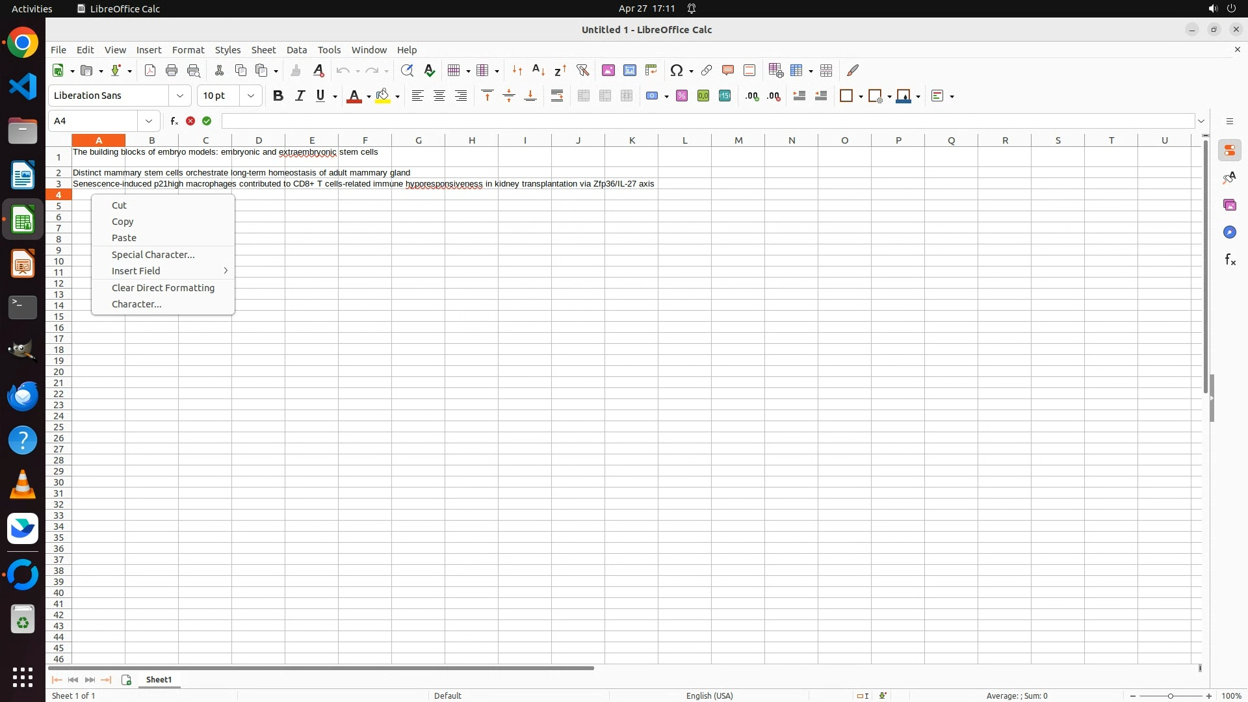Open the Name Box dropdown arrow
Viewport: 1248px width, 702px height.
[149, 121]
